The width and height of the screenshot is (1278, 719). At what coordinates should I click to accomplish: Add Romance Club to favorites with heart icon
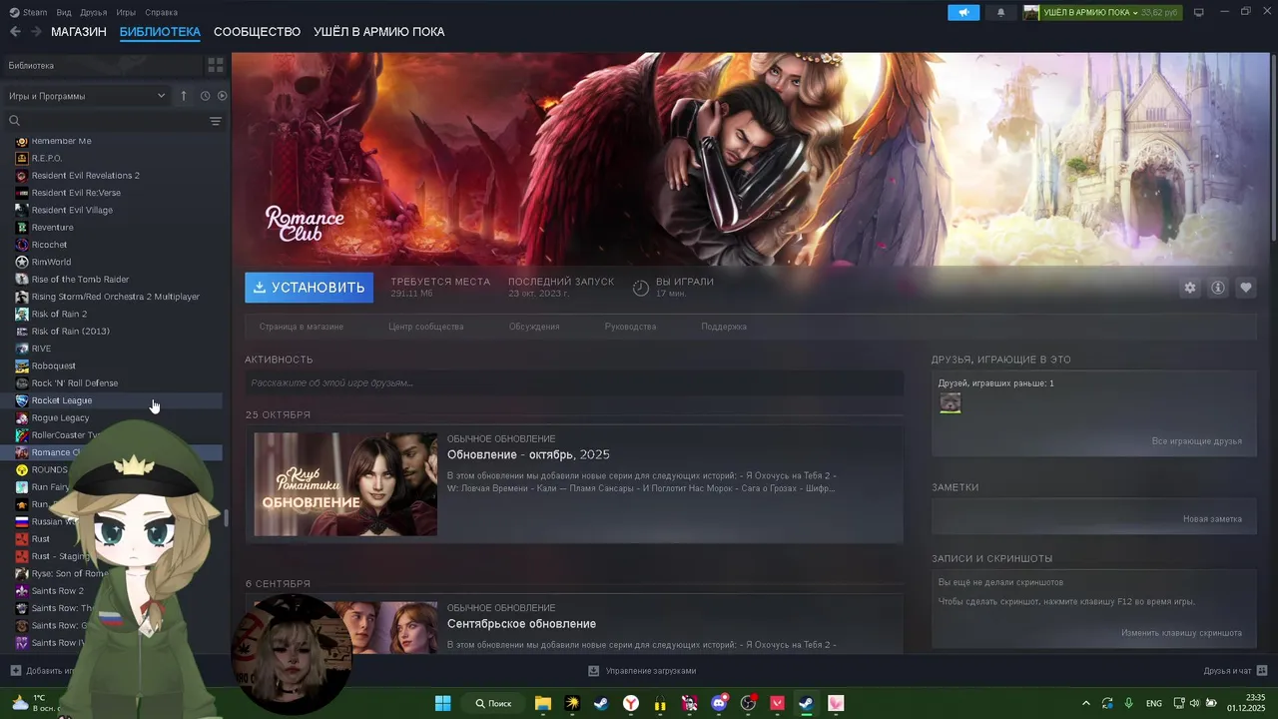(1246, 288)
